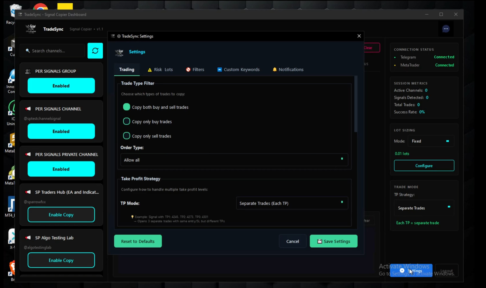Click the Custom Keywords tab icon
486x288 pixels.
tap(219, 69)
